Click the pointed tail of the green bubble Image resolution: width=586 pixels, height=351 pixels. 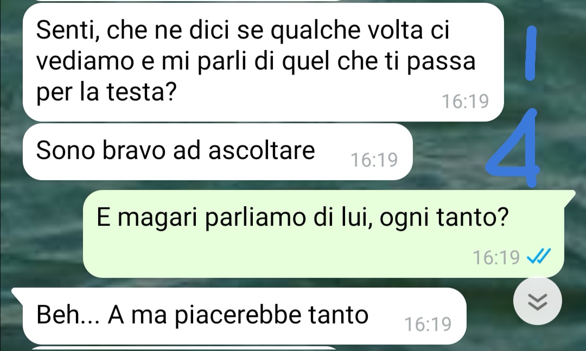tap(570, 197)
